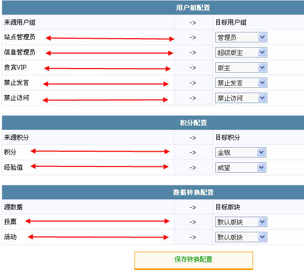Open the 禁止发言 target group dropdown

241,83
